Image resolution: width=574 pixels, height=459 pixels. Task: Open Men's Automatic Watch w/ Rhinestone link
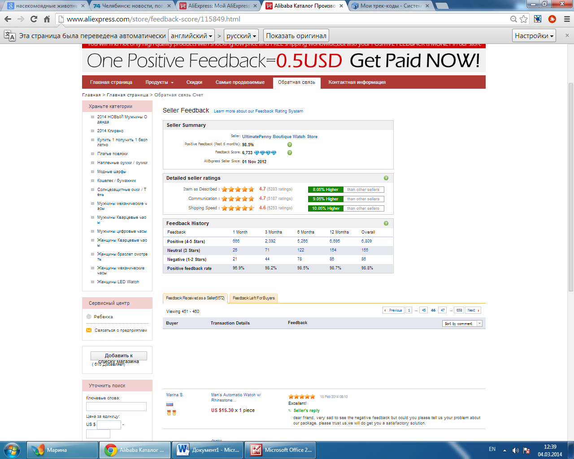click(x=236, y=398)
